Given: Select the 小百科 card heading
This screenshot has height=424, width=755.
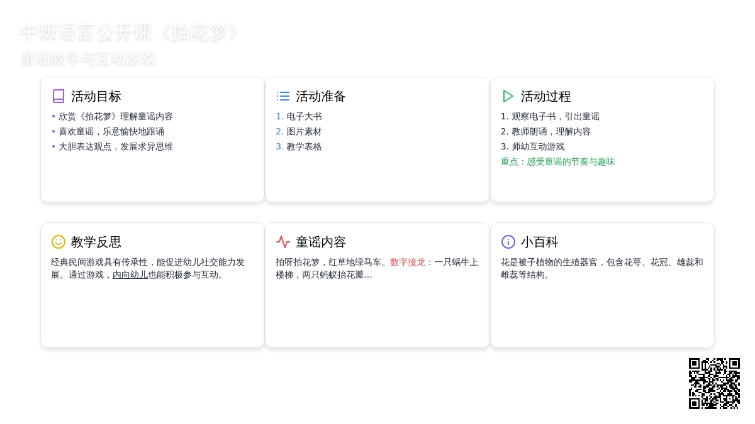Looking at the screenshot, I should pyautogui.click(x=539, y=242).
